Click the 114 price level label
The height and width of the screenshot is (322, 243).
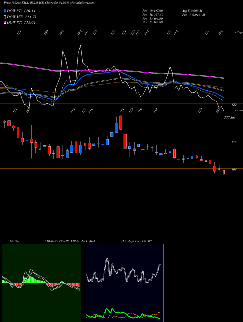234,141
